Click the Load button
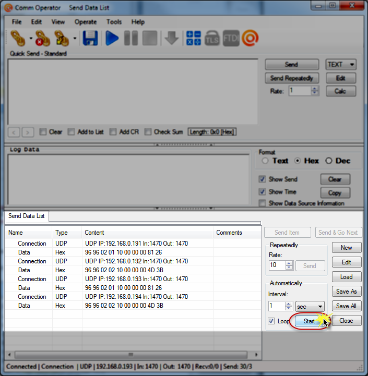 347,277
